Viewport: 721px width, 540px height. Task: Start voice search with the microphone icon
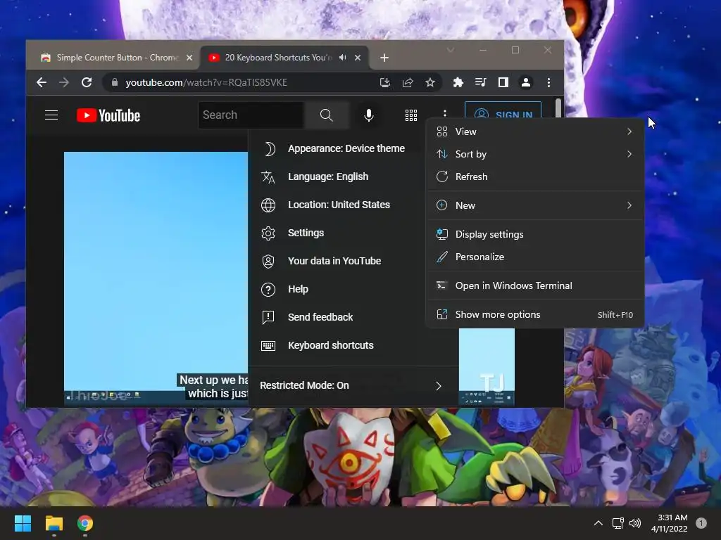click(369, 115)
